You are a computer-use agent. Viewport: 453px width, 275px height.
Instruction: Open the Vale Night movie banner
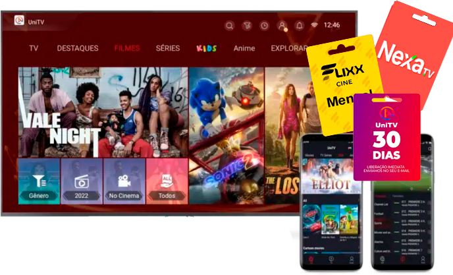[x=101, y=111]
